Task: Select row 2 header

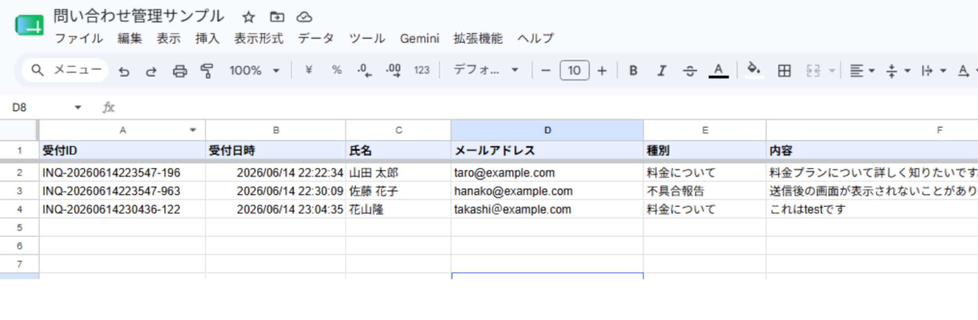Action: click(19, 173)
